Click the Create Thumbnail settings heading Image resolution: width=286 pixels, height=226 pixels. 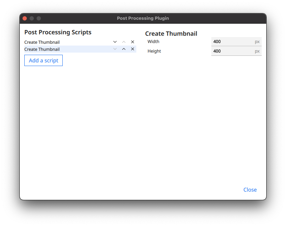pos(171,34)
